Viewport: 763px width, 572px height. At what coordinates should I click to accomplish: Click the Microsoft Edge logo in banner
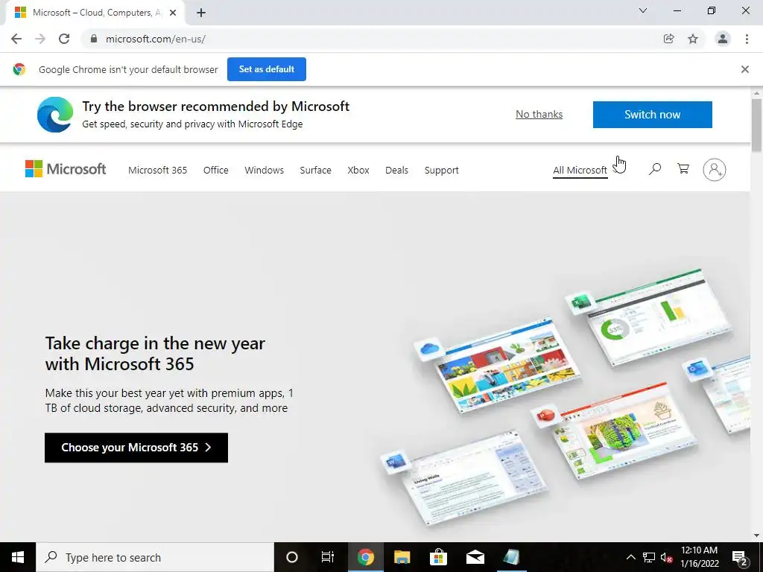(55, 115)
